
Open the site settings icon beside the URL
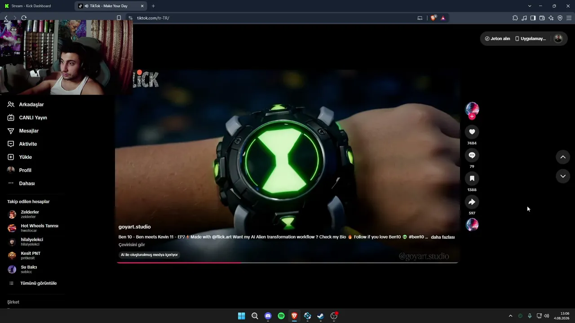click(130, 18)
